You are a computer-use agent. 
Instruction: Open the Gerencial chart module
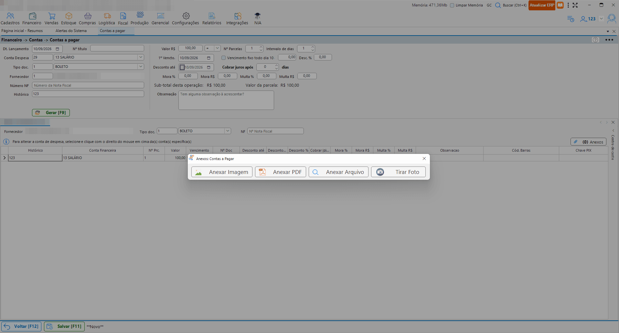point(160,18)
